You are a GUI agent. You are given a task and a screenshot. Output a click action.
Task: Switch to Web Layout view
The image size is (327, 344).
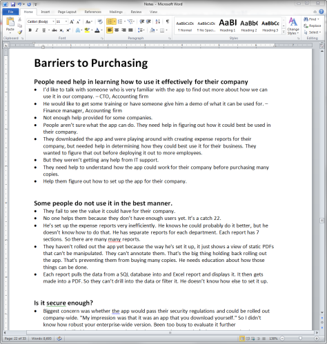tap(253, 338)
